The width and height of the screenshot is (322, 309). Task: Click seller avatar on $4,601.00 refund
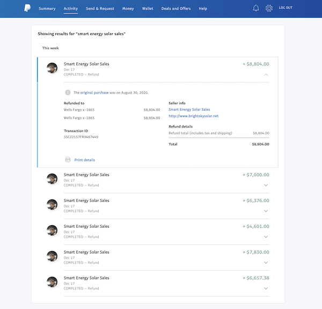click(52, 230)
